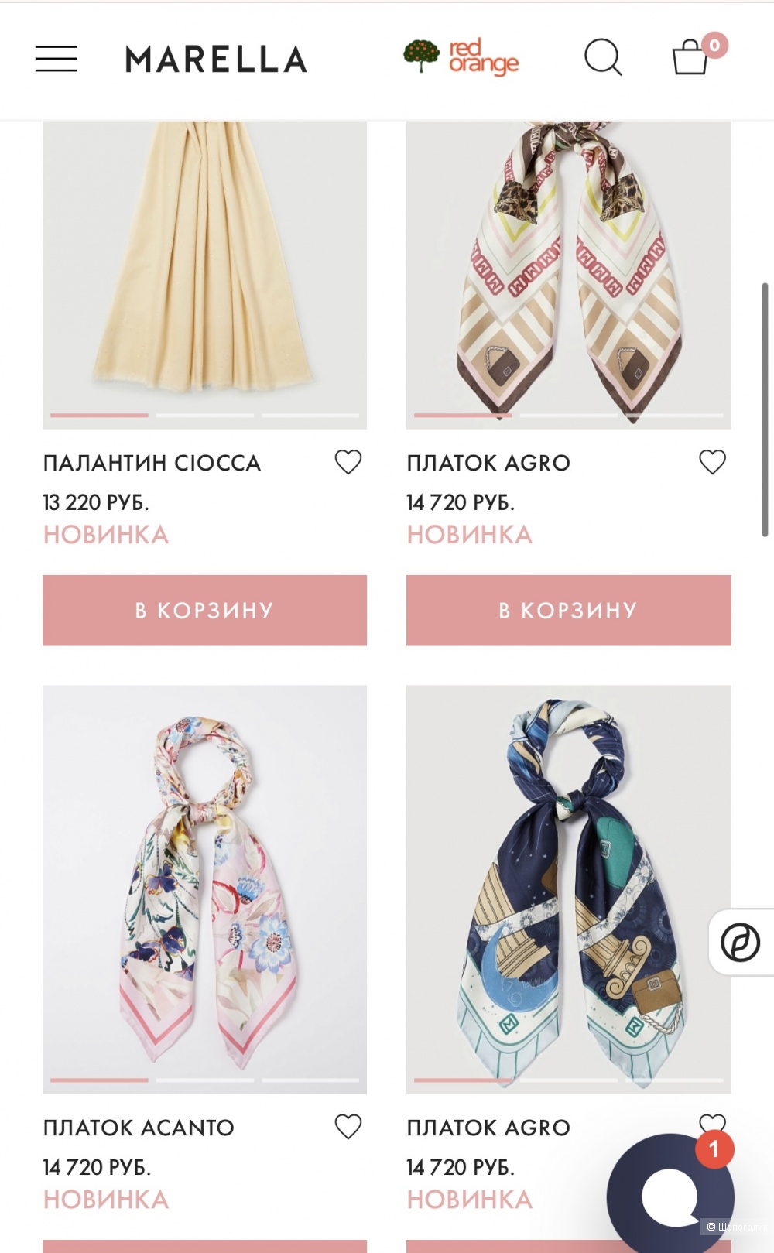The width and height of the screenshot is (774, 1253).
Task: Open the search magnifier icon
Action: pyautogui.click(x=603, y=57)
